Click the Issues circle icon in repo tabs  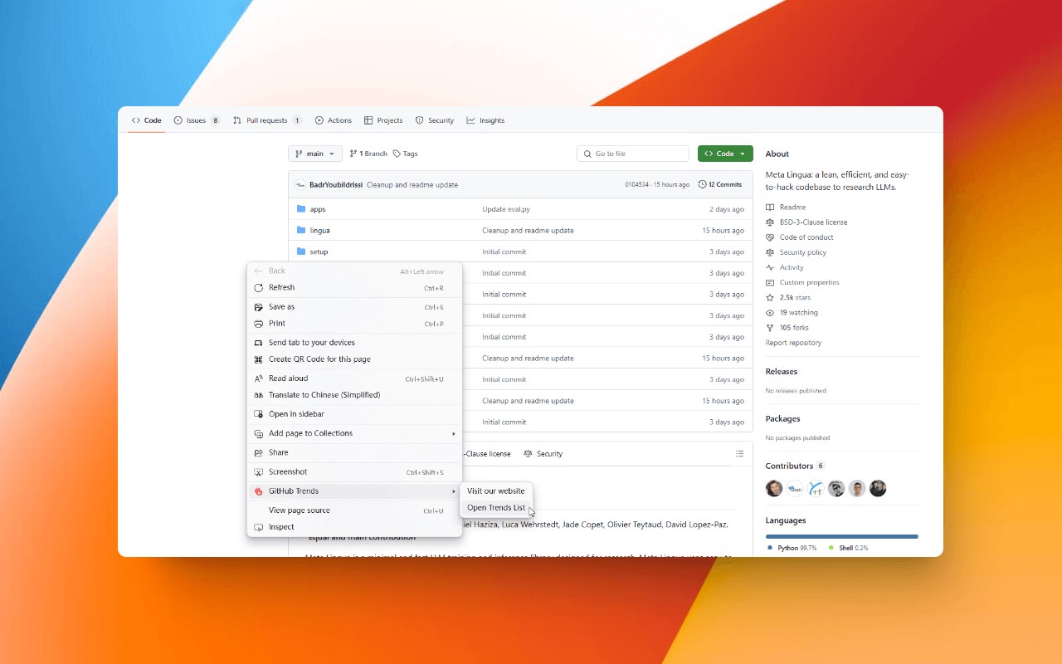(178, 120)
